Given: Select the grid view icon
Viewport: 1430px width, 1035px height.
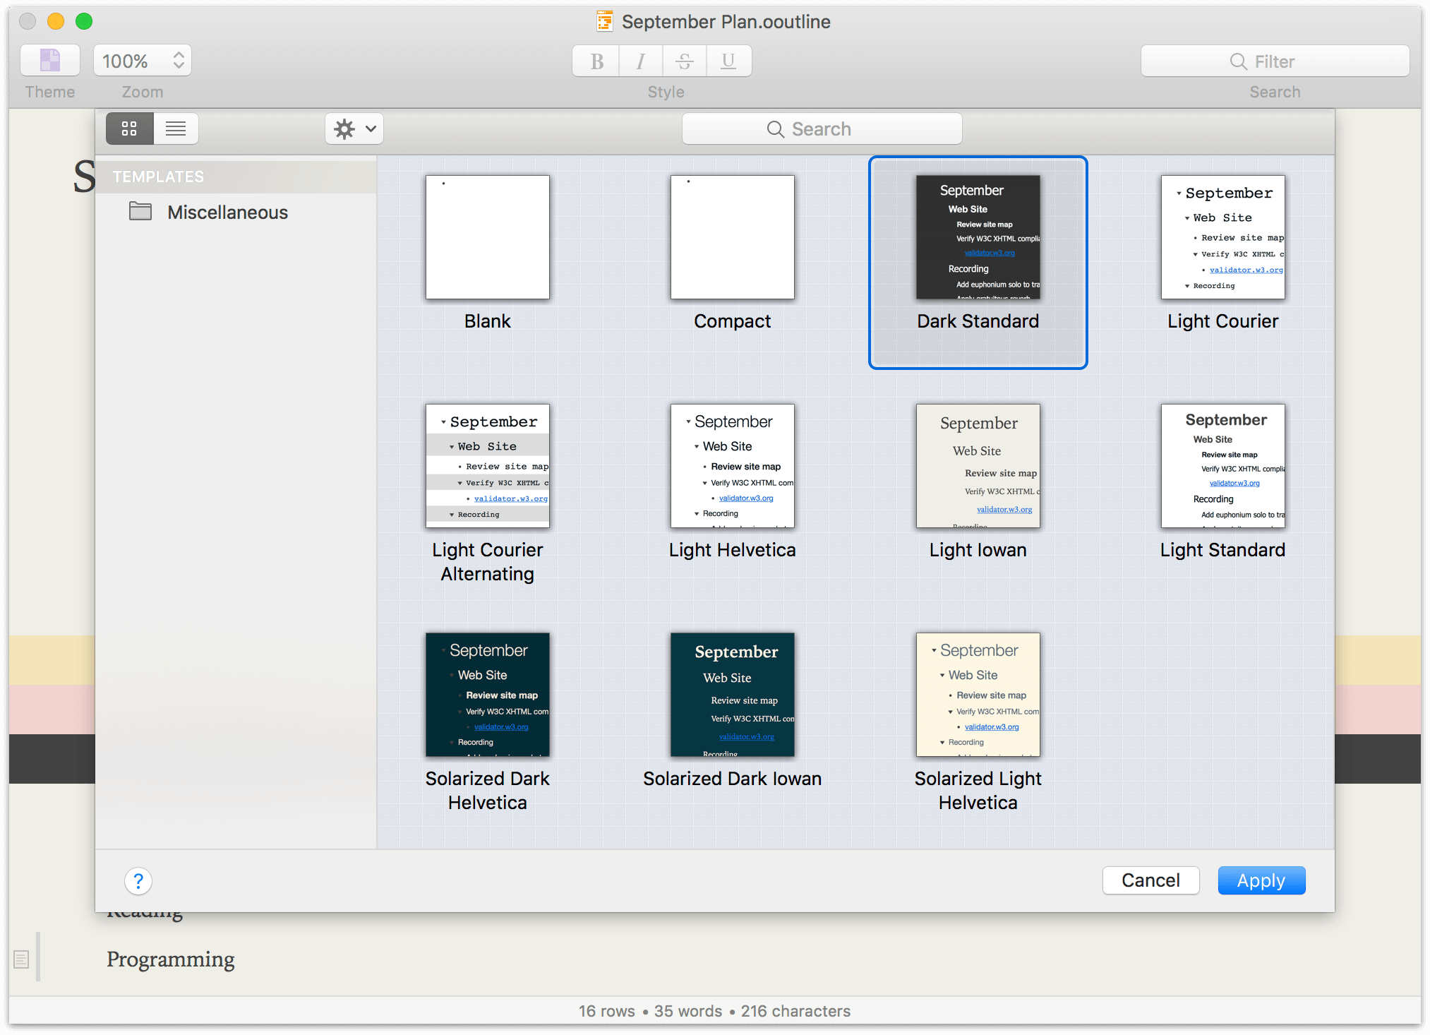Looking at the screenshot, I should click(130, 128).
